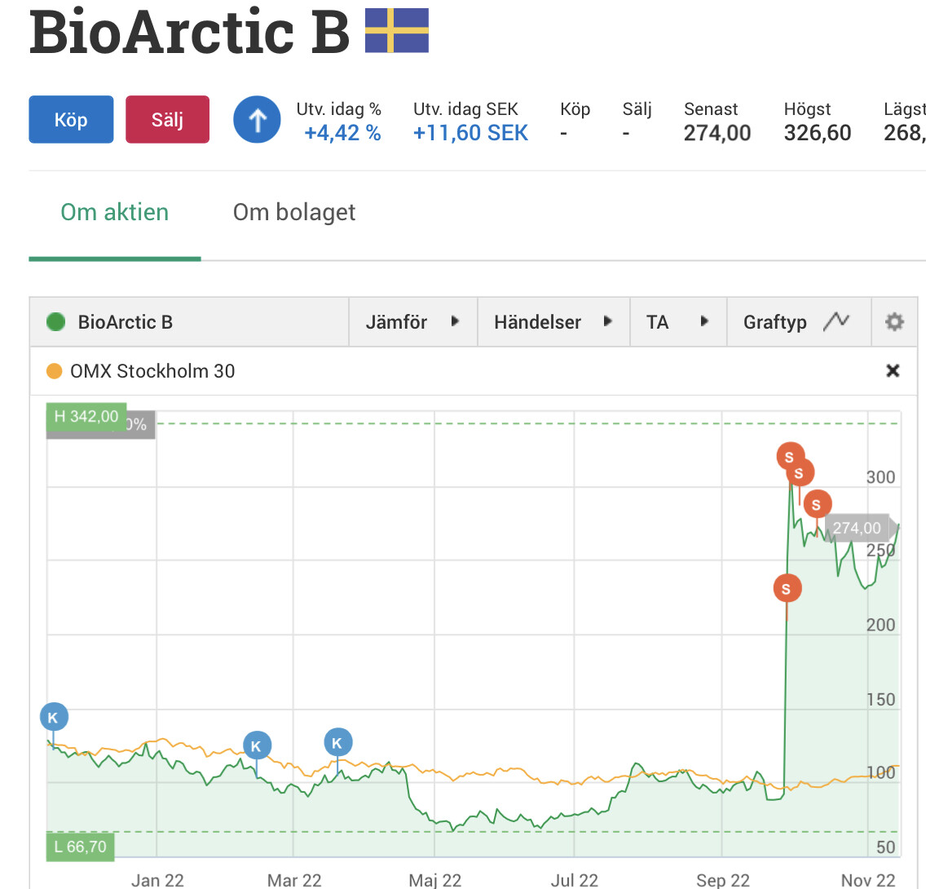Click the H 342,00 high label
Image resolution: width=926 pixels, height=889 pixels.
[86, 417]
